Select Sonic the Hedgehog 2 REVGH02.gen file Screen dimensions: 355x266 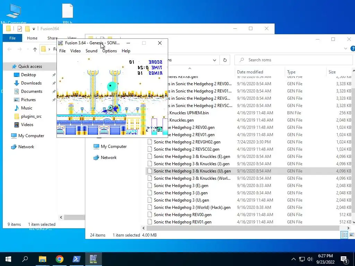tap(187, 142)
